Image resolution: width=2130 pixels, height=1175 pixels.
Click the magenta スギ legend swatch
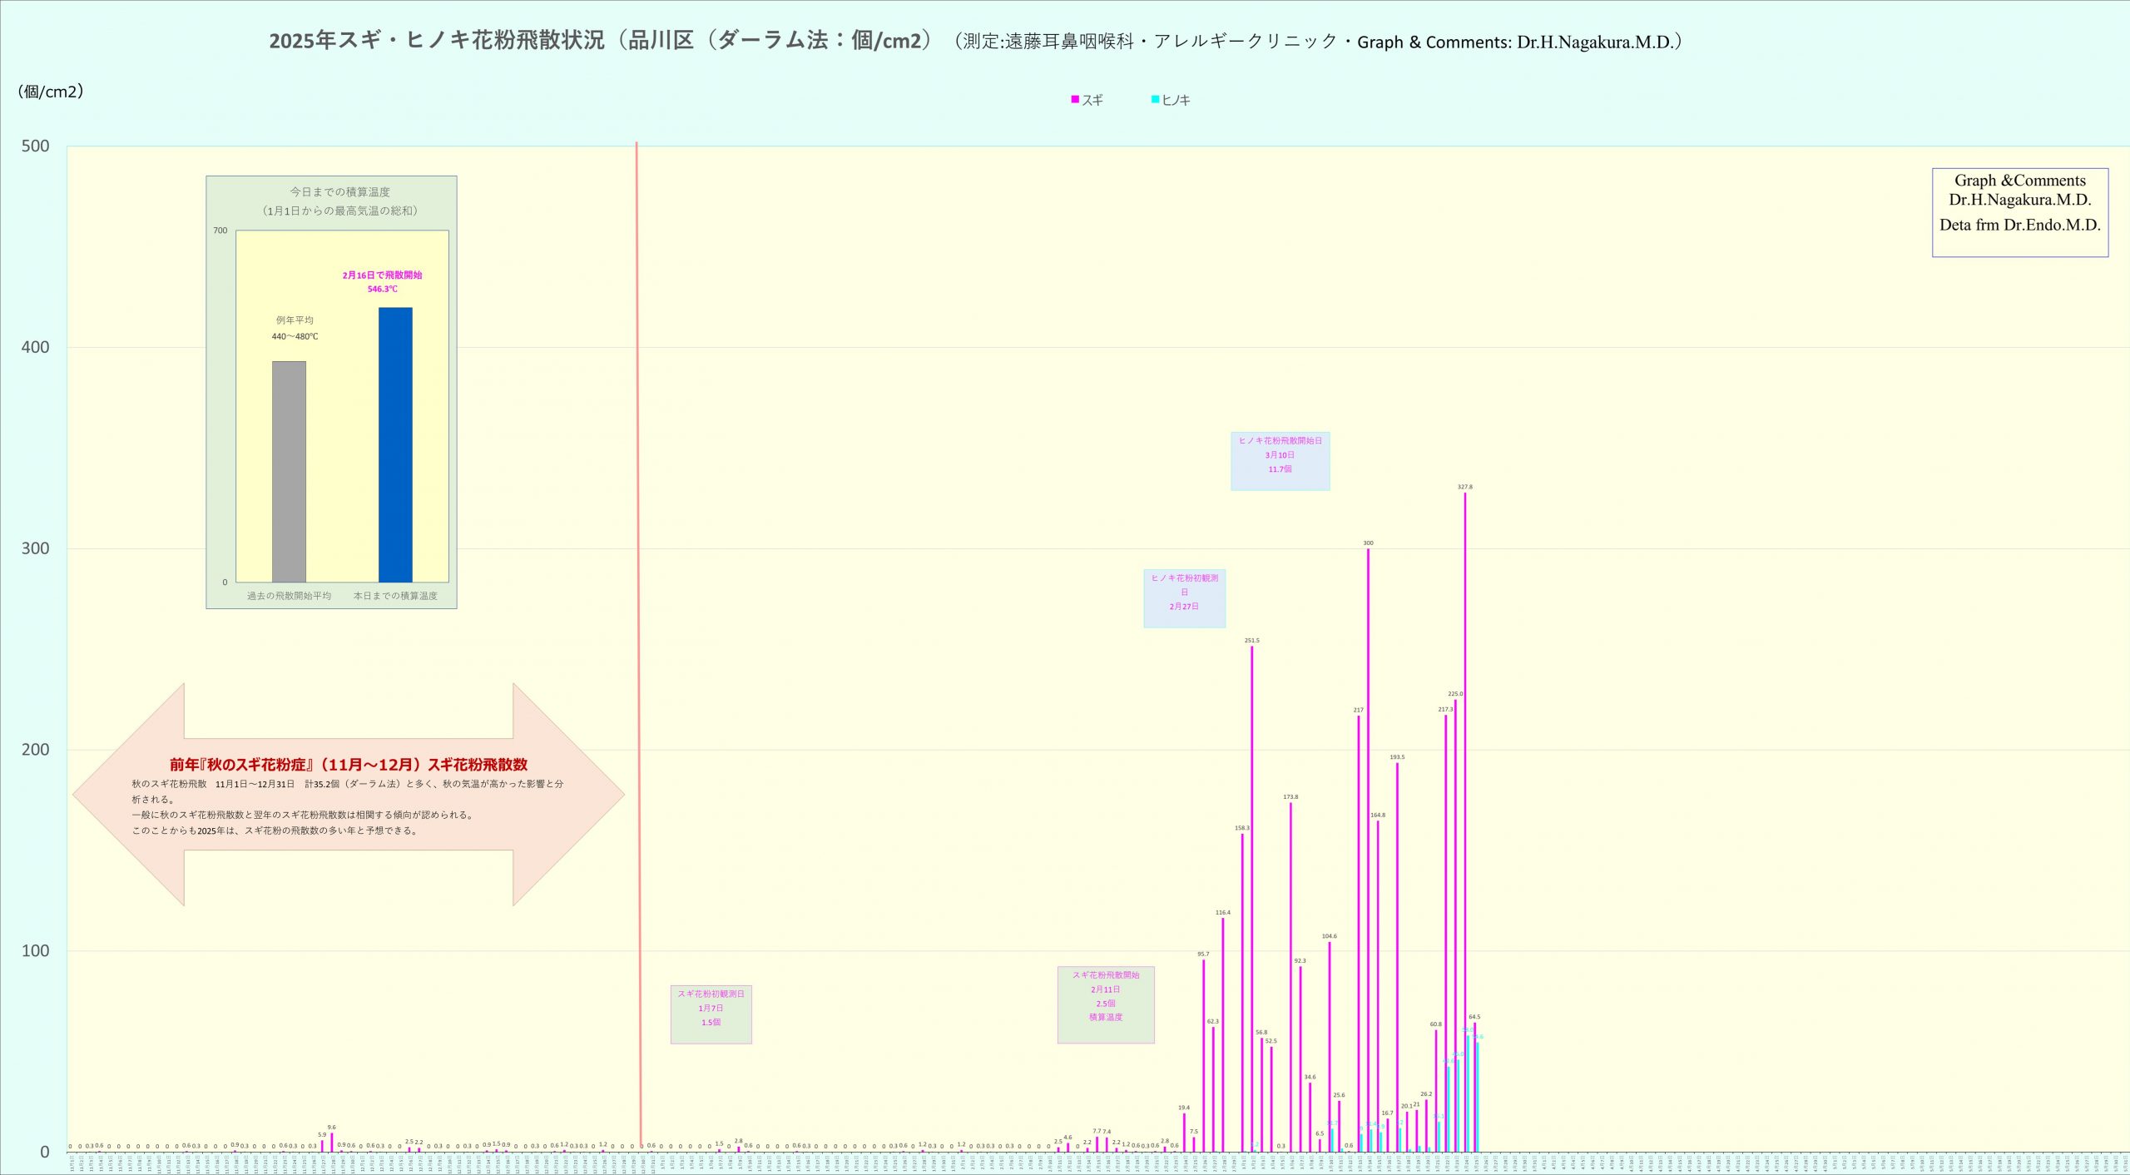[1075, 99]
